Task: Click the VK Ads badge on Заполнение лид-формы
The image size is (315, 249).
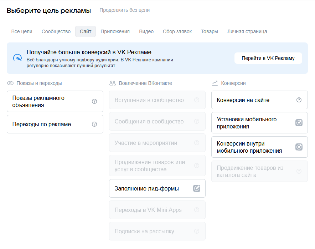Action: click(x=196, y=188)
